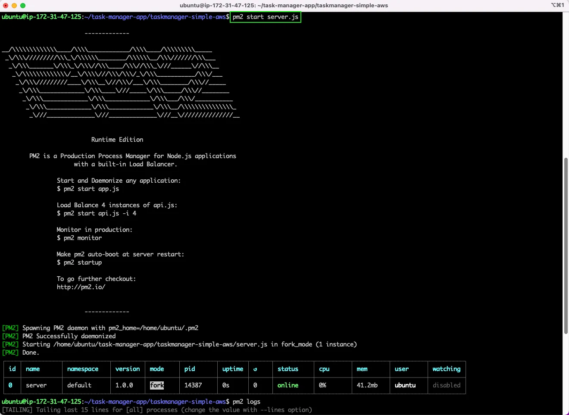569x415 pixels.
Task: Click the '0%' cpu cell
Action: 322,385
